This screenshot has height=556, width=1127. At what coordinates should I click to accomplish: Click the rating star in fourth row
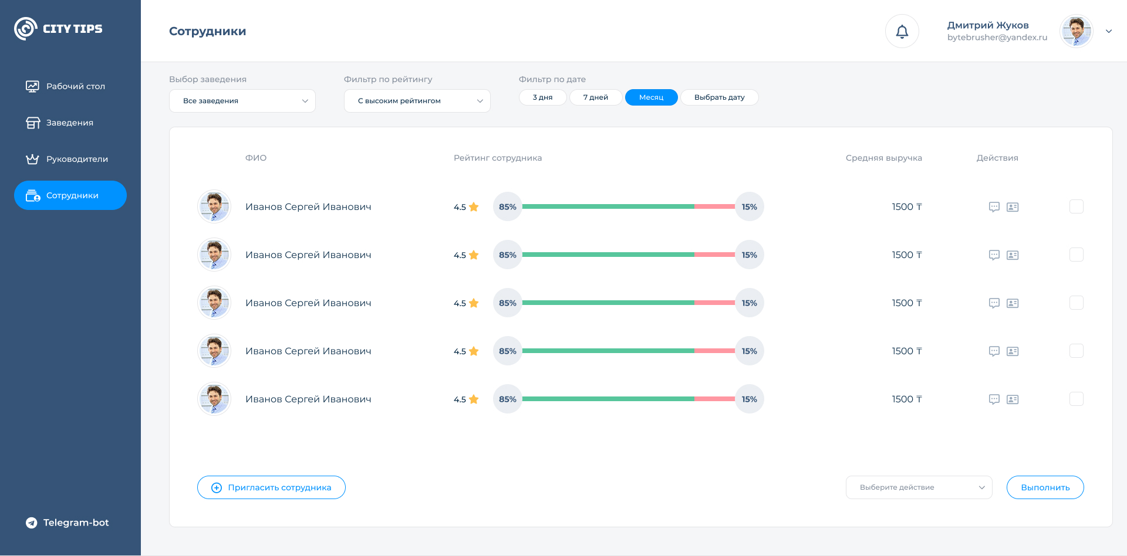474,351
